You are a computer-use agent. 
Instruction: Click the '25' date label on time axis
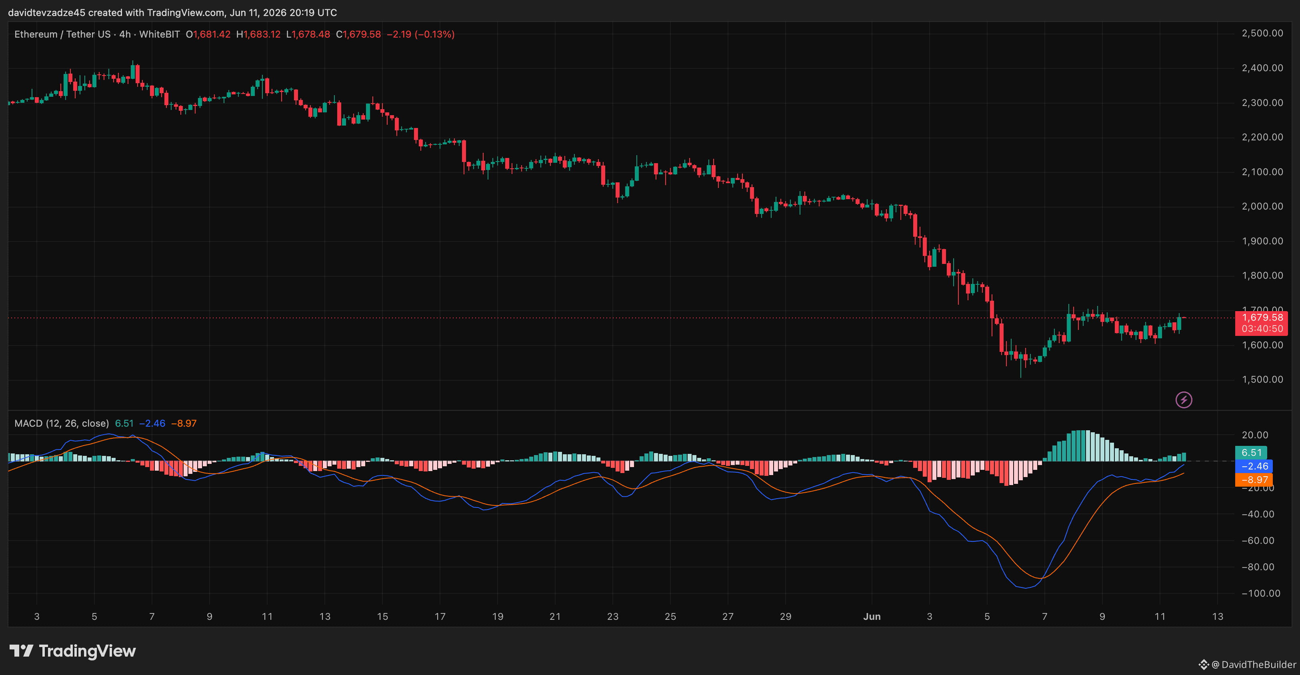coord(670,617)
